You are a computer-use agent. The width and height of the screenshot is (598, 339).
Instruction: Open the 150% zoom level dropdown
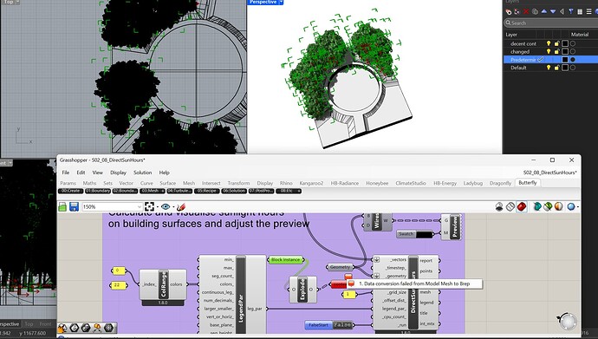coord(113,206)
